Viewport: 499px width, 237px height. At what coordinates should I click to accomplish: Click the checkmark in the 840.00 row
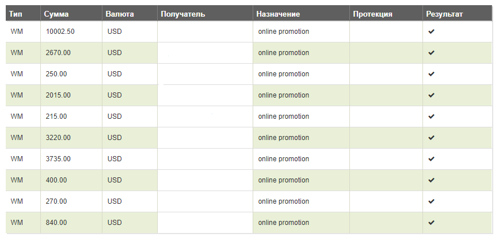pos(431,223)
